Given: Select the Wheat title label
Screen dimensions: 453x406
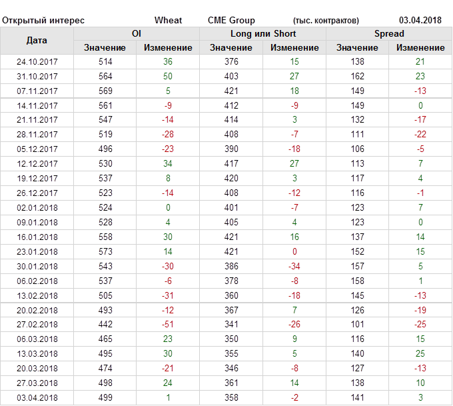Looking at the screenshot, I should click(x=168, y=21).
